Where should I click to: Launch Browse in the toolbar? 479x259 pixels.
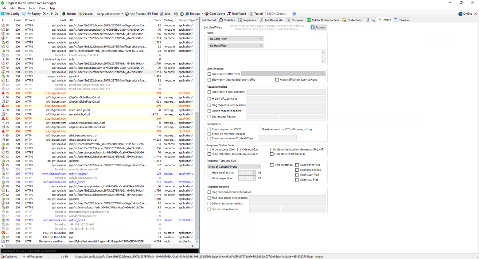pyautogui.click(x=192, y=13)
